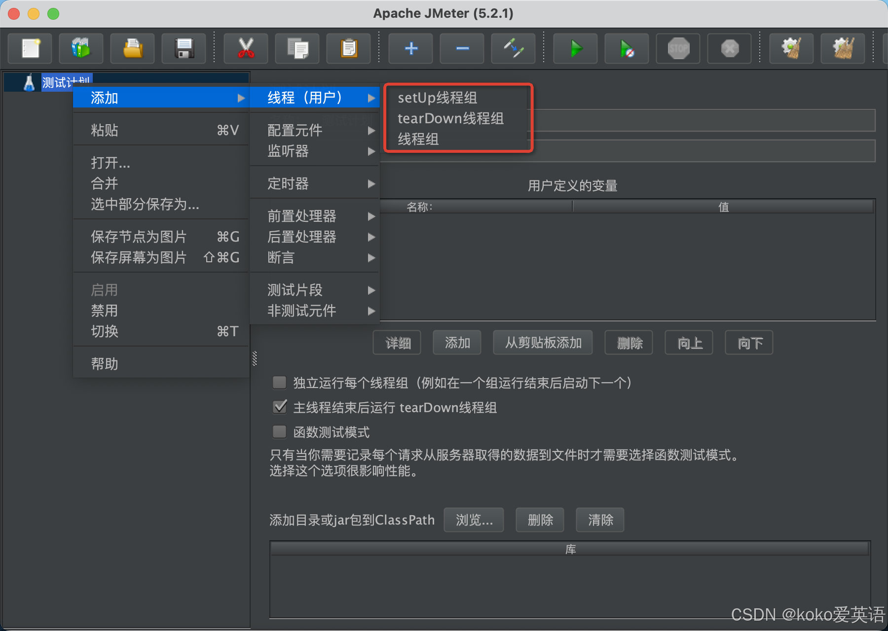Click the 向下 button
Screen dimensions: 888x631
pyautogui.click(x=749, y=343)
